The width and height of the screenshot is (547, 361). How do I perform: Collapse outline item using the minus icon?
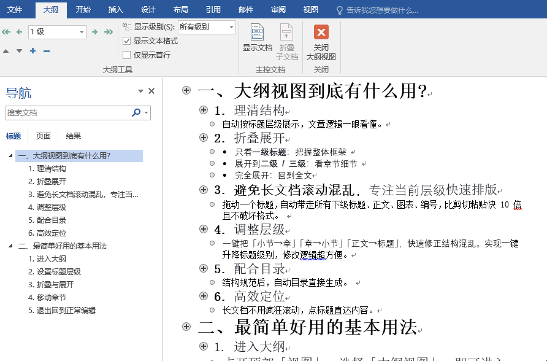[x=45, y=51]
